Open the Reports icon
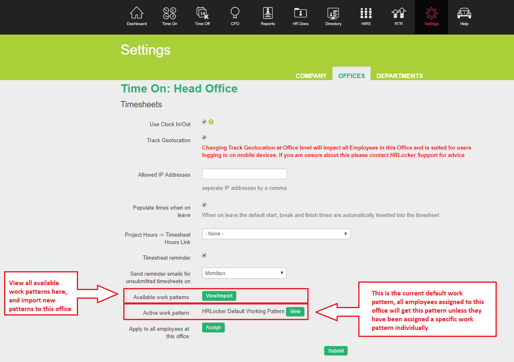 (268, 14)
